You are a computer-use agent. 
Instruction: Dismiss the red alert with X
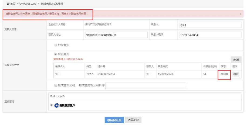click(x=240, y=14)
